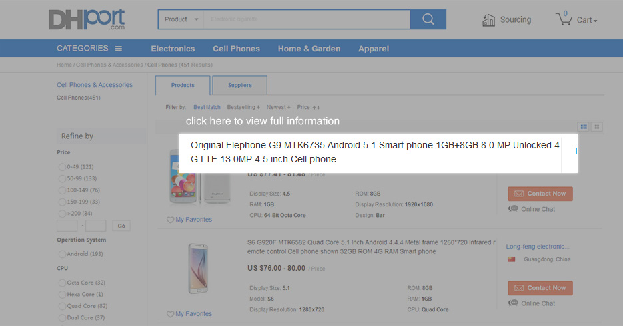Select Dual Core (37) CPU filter
623x326 pixels.
[62, 317]
